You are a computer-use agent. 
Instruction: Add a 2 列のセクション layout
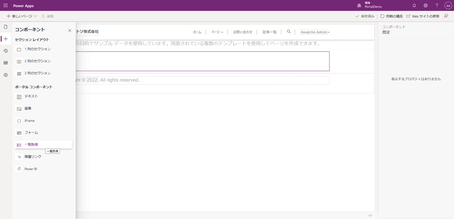click(37, 61)
